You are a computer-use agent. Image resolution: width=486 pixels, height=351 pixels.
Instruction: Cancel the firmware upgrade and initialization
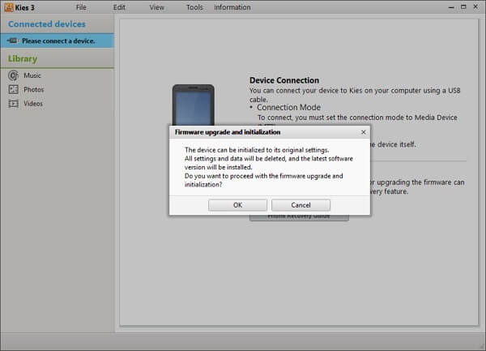[301, 205]
